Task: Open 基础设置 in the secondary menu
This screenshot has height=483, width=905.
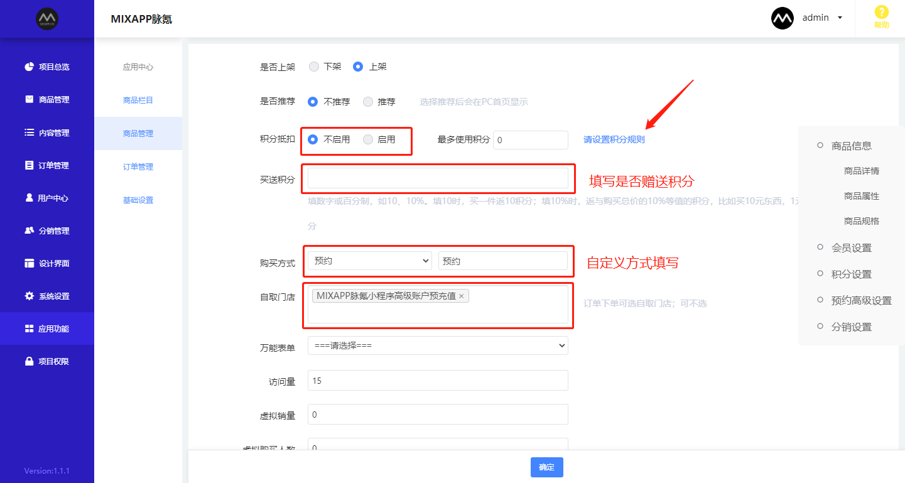Action: coord(138,200)
